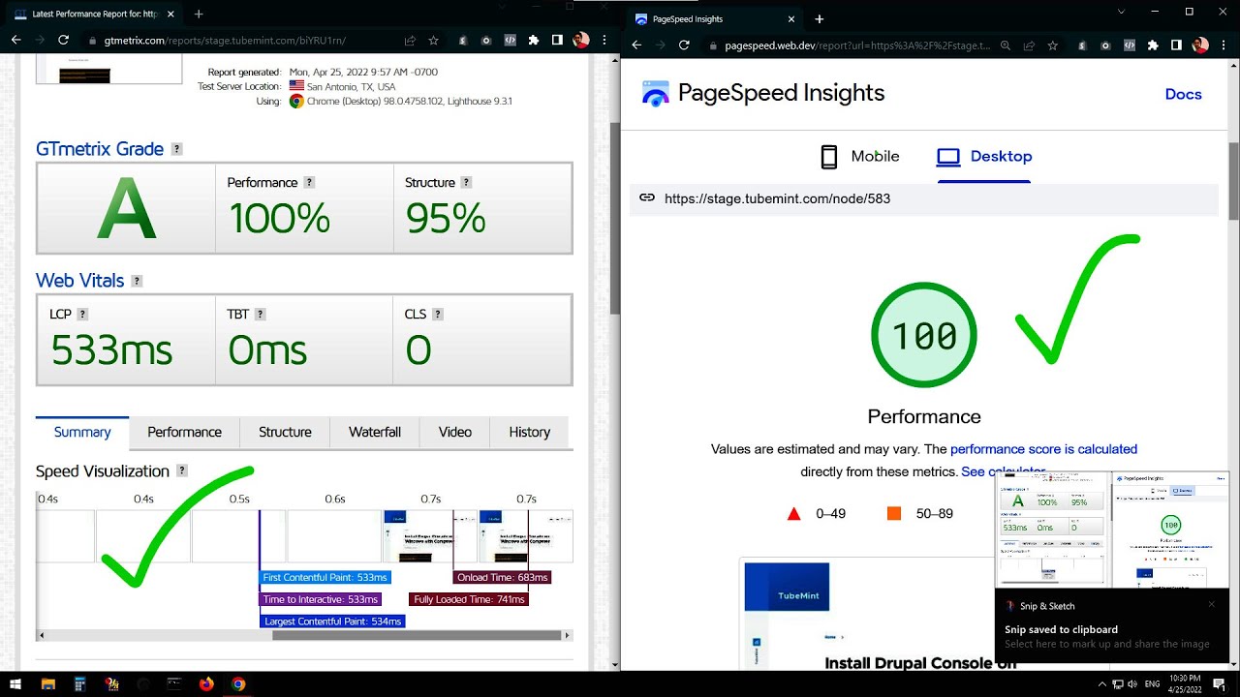Screen dimensions: 1240x697
Task: Open Extensions puzzle icon in GTmetrix window
Action: (533, 41)
